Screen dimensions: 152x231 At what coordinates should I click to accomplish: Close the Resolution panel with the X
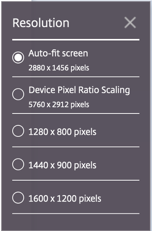[x=130, y=23]
